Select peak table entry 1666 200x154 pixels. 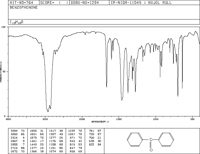point(33,131)
